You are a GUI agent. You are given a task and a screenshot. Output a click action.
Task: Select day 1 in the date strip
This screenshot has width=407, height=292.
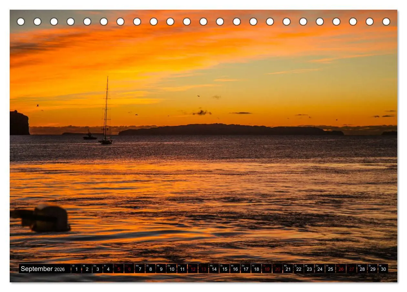click(x=76, y=269)
